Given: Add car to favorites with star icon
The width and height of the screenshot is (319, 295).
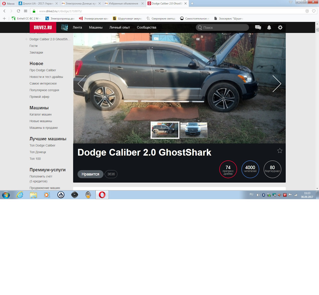Looking at the screenshot, I should pyautogui.click(x=280, y=151).
